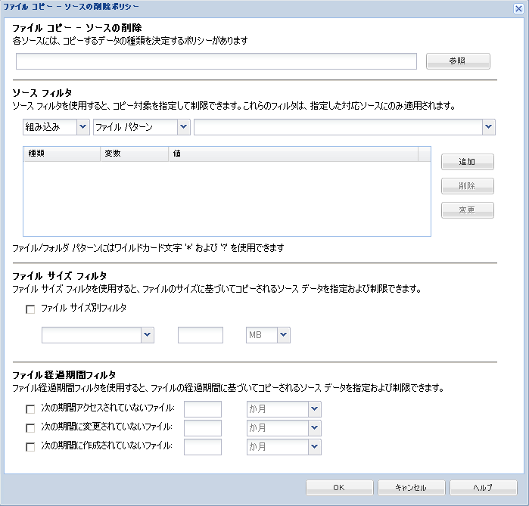Open the か月 dropdown for accessed files
The height and width of the screenshot is (506, 529).
(314, 409)
